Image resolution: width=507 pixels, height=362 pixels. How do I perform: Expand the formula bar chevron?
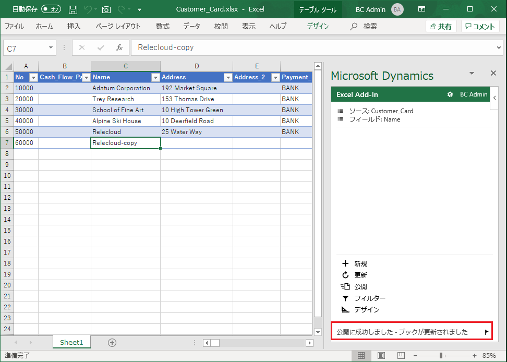(x=499, y=47)
